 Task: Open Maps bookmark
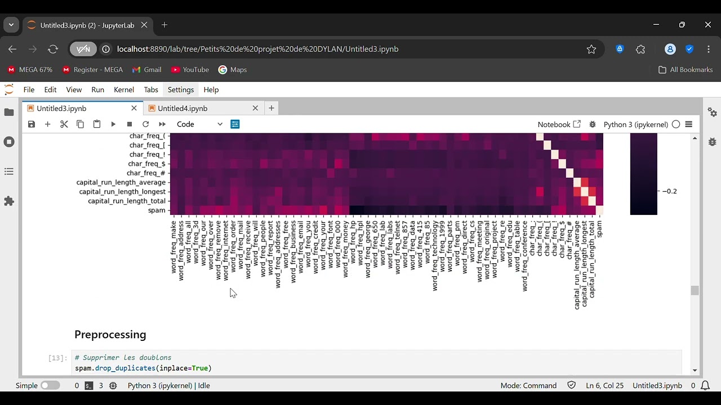tap(233, 70)
